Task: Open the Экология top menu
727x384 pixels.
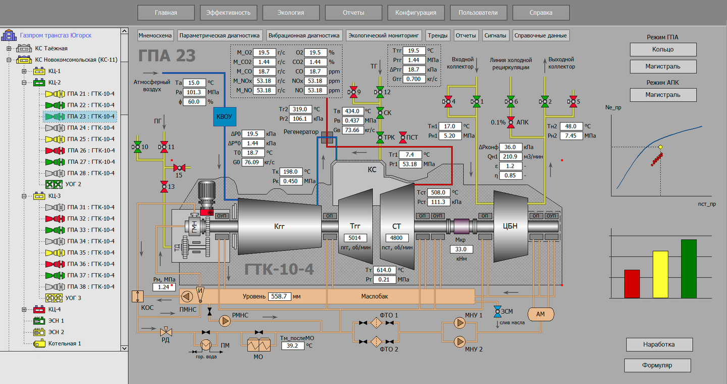Action: tap(291, 13)
